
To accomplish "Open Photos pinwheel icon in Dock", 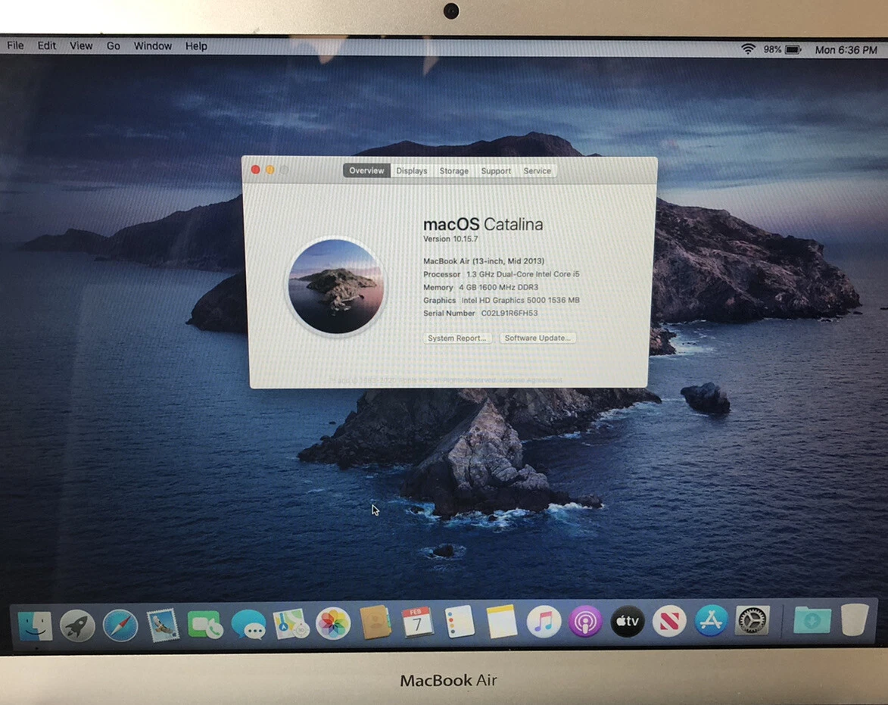I will [x=333, y=623].
